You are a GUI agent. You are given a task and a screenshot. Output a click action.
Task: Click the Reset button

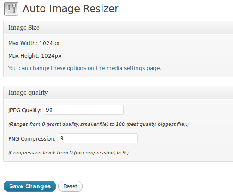(x=70, y=186)
